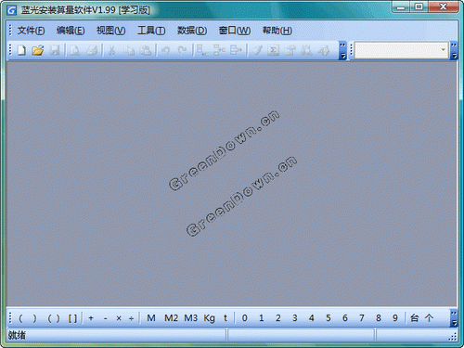
Task: Click the Cut scissors icon
Action: (x=111, y=50)
